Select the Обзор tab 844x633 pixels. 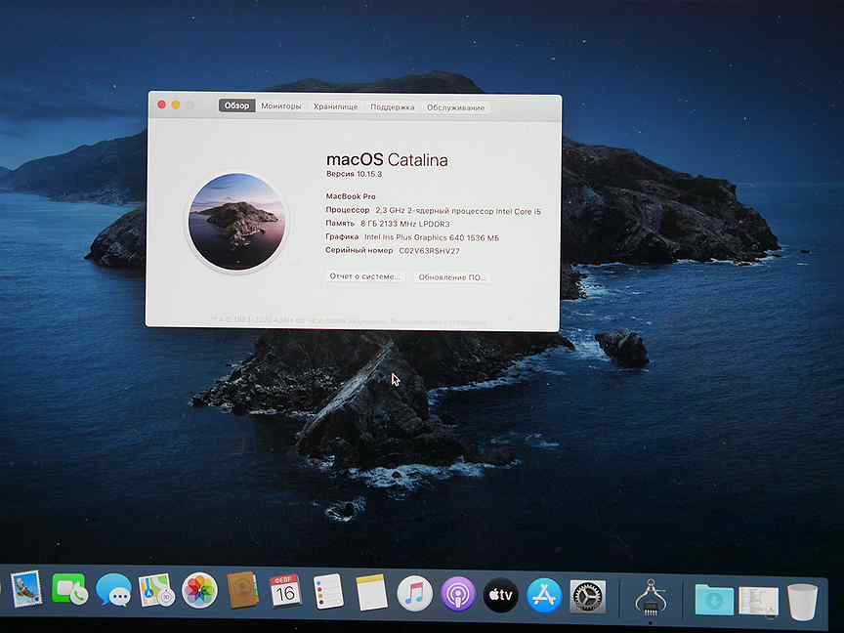tap(236, 105)
